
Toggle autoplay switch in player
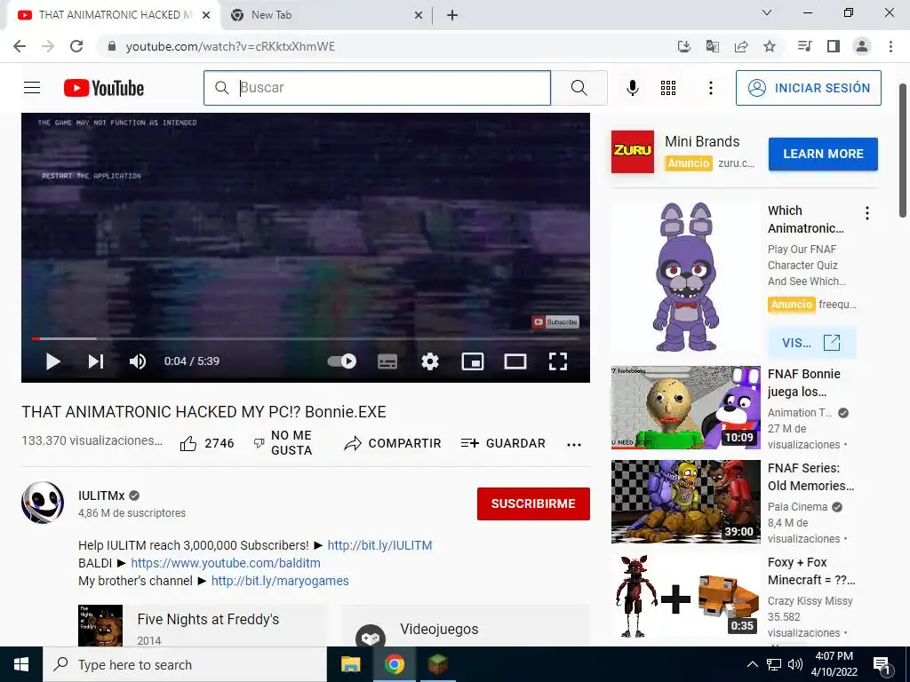(x=342, y=361)
